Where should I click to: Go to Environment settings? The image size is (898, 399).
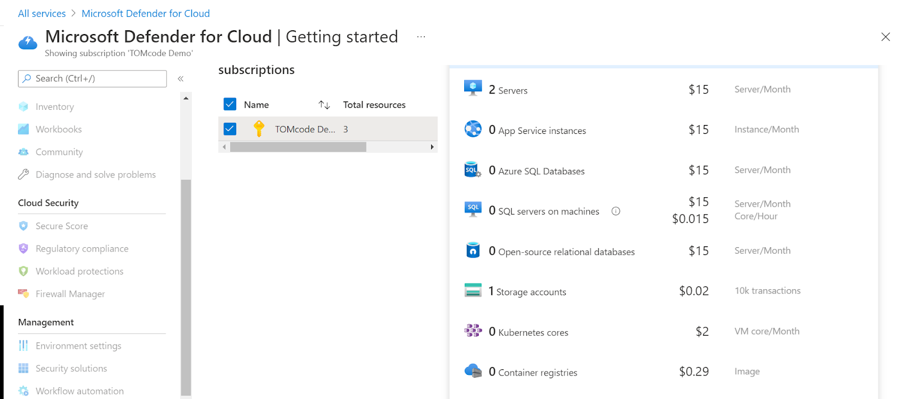pos(78,346)
